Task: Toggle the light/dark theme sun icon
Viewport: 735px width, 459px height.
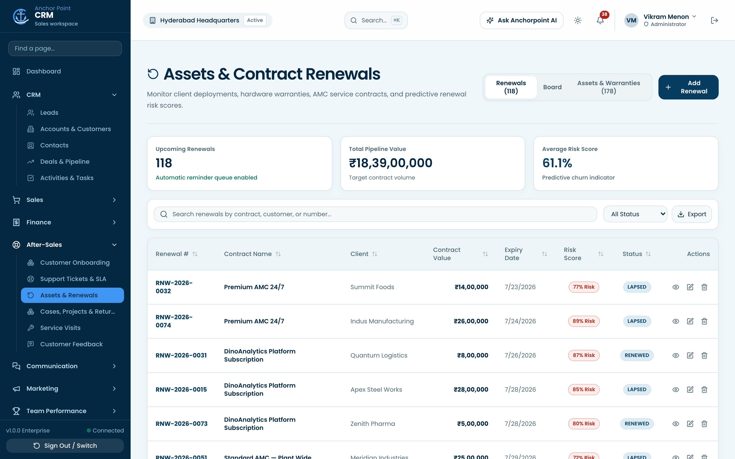Action: click(578, 20)
